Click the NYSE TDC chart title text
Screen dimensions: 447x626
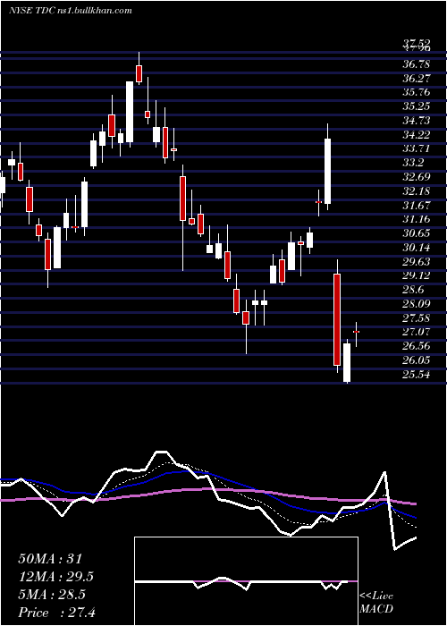[71, 11]
